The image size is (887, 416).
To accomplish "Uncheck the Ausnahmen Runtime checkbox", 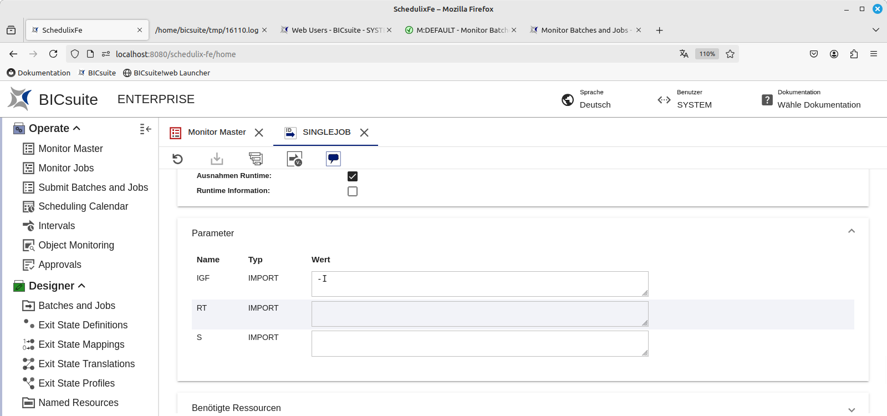I will pyautogui.click(x=353, y=176).
